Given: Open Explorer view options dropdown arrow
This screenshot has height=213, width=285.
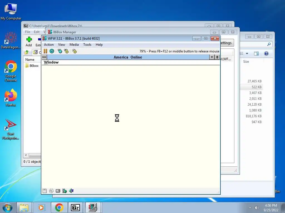Looking at the screenshot, I should point(247,54).
